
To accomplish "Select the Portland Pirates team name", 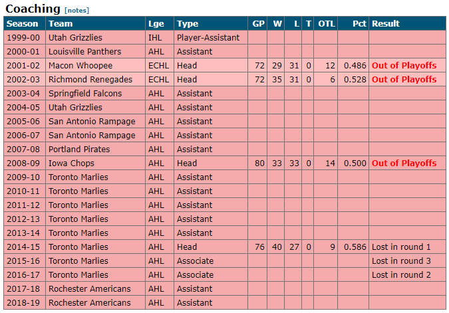I will [79, 150].
